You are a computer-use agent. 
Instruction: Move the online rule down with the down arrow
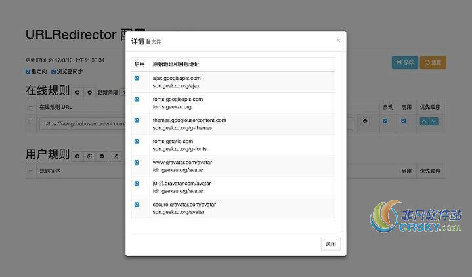pyautogui.click(x=434, y=121)
